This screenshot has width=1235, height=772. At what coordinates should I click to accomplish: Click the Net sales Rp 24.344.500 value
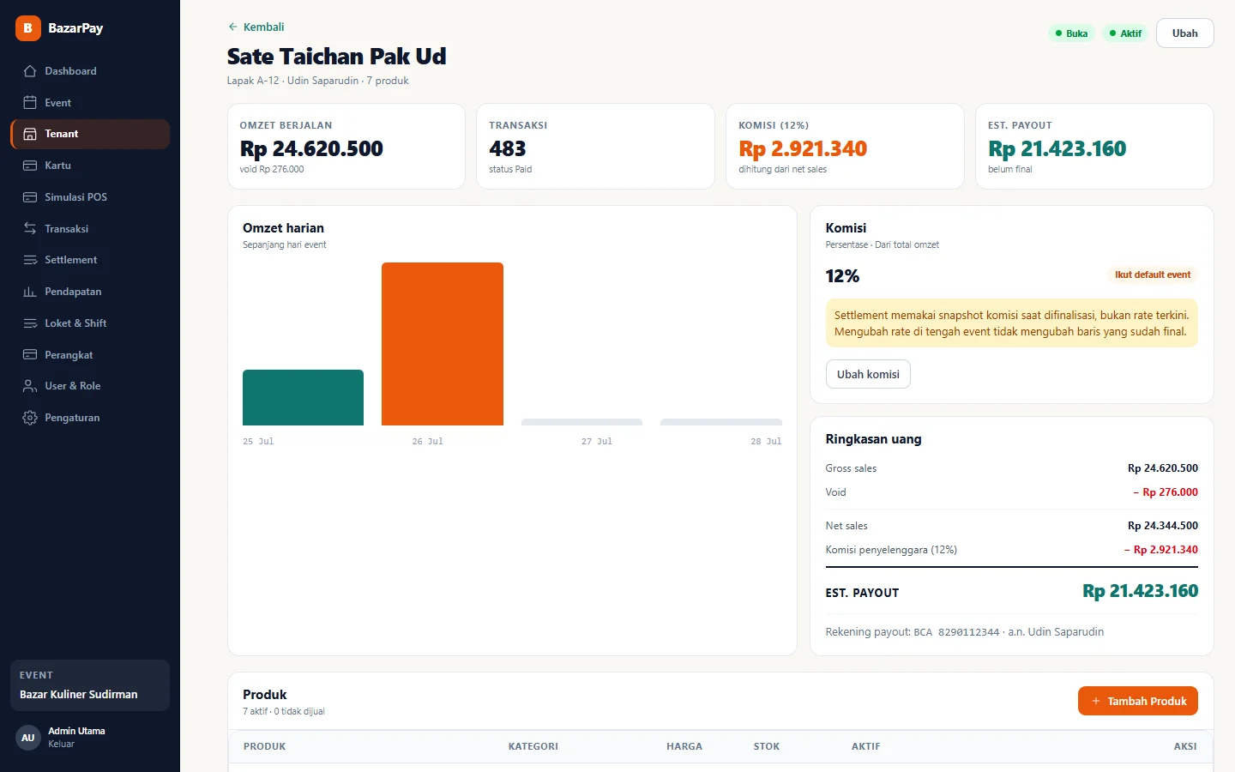pos(1163,526)
